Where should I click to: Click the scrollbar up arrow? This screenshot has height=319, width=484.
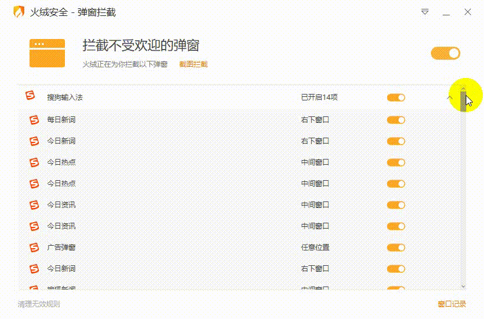click(x=463, y=89)
